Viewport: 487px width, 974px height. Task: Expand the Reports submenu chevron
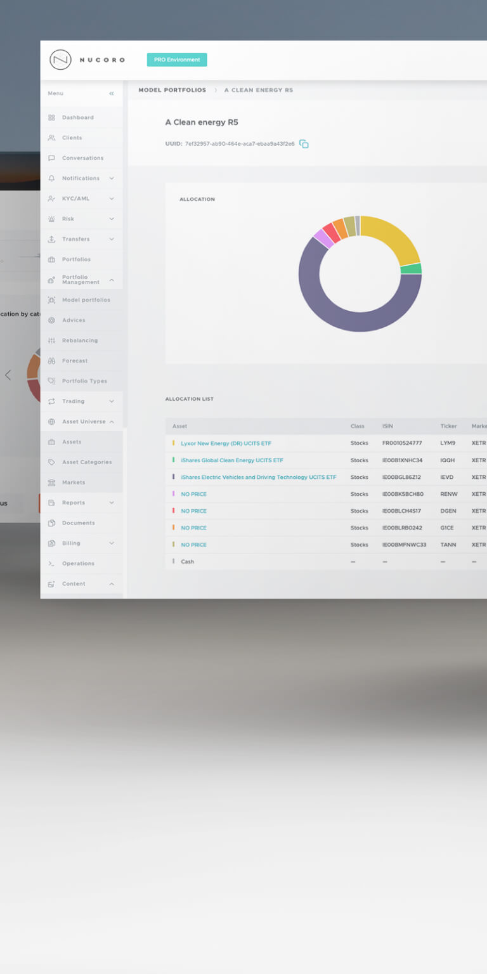tap(112, 503)
